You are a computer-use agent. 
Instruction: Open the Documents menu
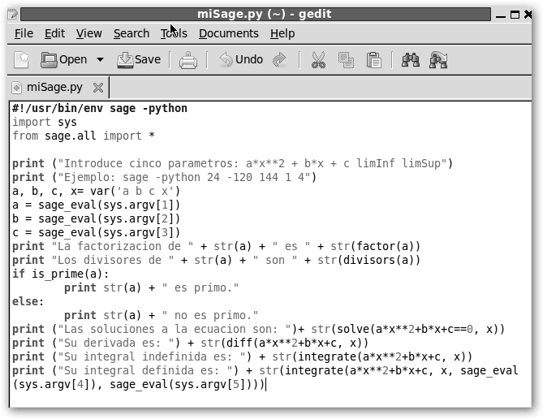228,33
